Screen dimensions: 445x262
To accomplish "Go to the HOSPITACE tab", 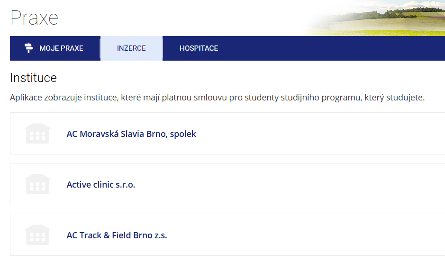I will point(199,48).
